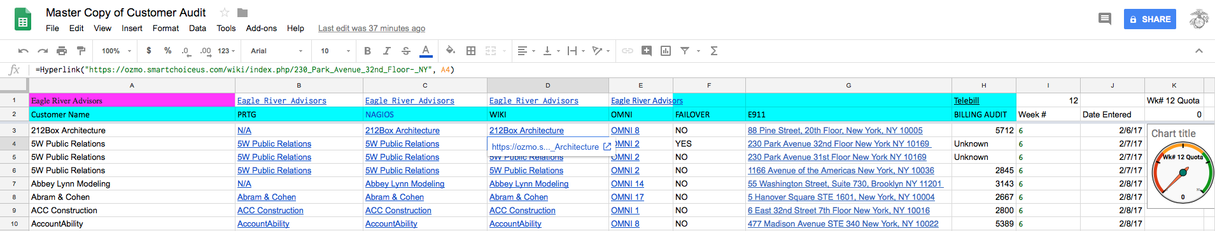The width and height of the screenshot is (1215, 231).
Task: Open the File menu
Action: pyautogui.click(x=52, y=28)
